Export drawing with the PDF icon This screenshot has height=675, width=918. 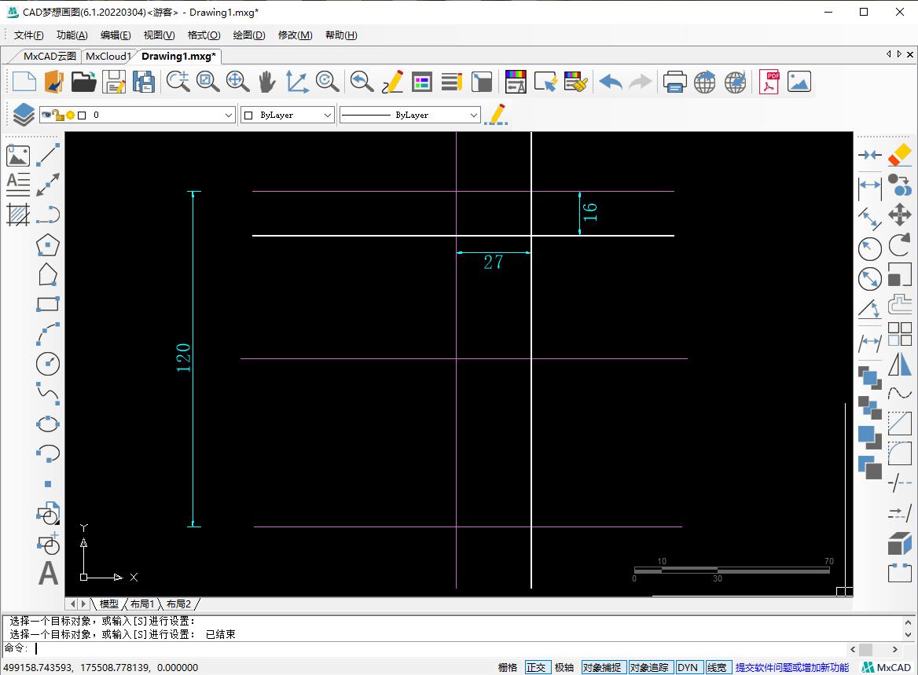(x=769, y=81)
